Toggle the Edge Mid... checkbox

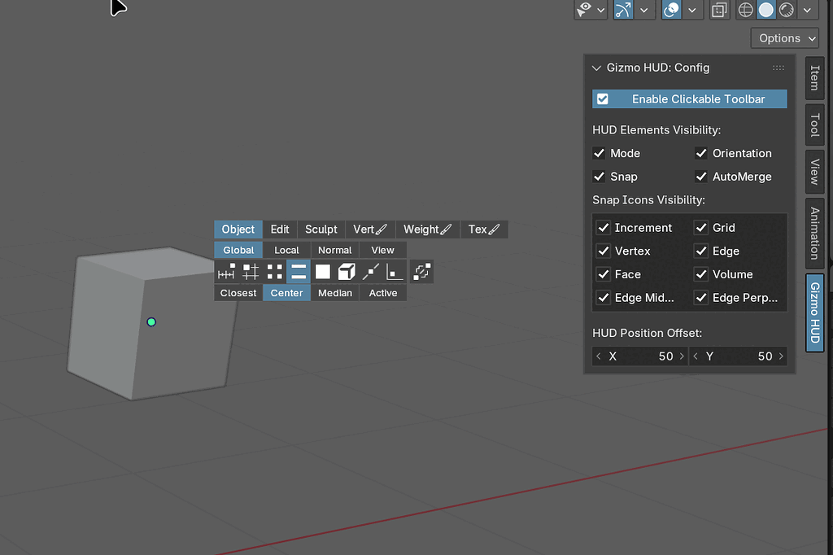pyautogui.click(x=604, y=298)
